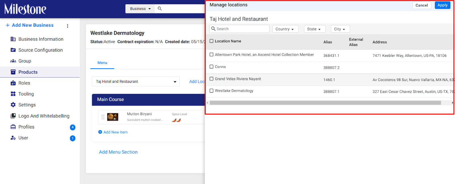Open Group in sidebar
The width and height of the screenshot is (455, 184).
coord(25,61)
